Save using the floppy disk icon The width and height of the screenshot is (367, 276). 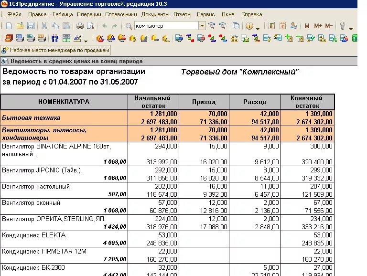tap(31, 26)
